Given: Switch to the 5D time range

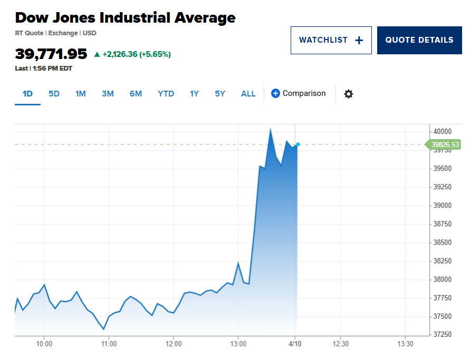Looking at the screenshot, I should click(x=54, y=94).
